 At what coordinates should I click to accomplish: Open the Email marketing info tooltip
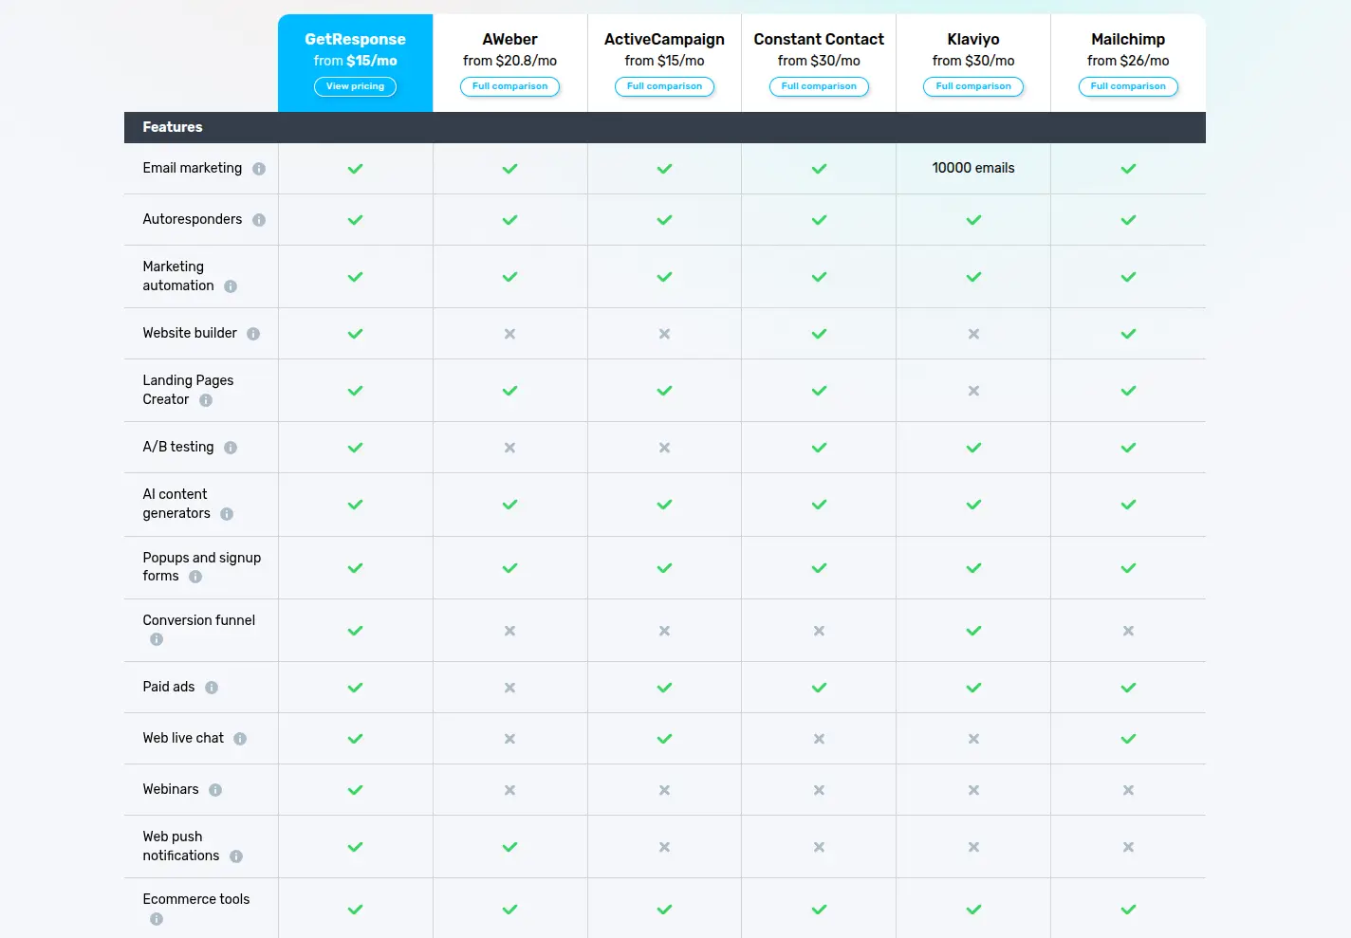[259, 168]
